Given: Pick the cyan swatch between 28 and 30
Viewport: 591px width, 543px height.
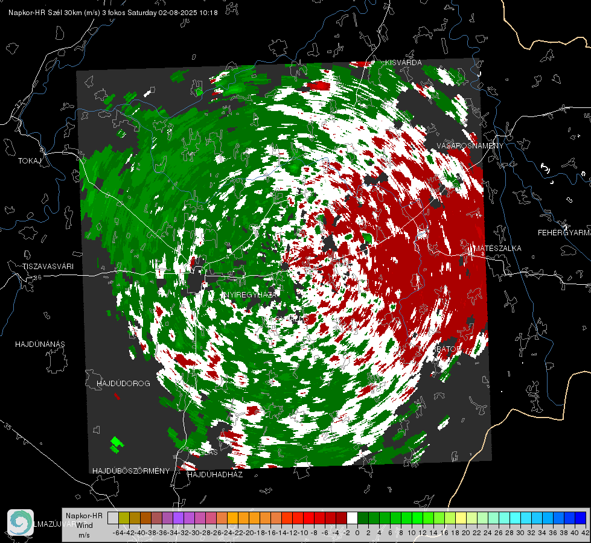Looking at the screenshot, I should click(x=516, y=518).
